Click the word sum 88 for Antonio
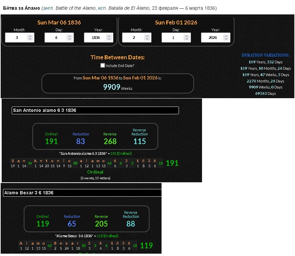This screenshot has height=256, width=295. pyautogui.click(x=75, y=163)
